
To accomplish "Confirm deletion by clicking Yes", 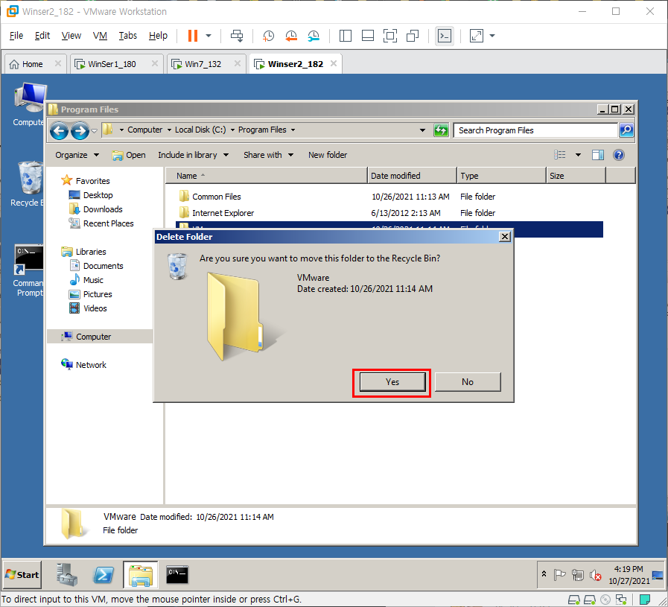I will (x=392, y=382).
